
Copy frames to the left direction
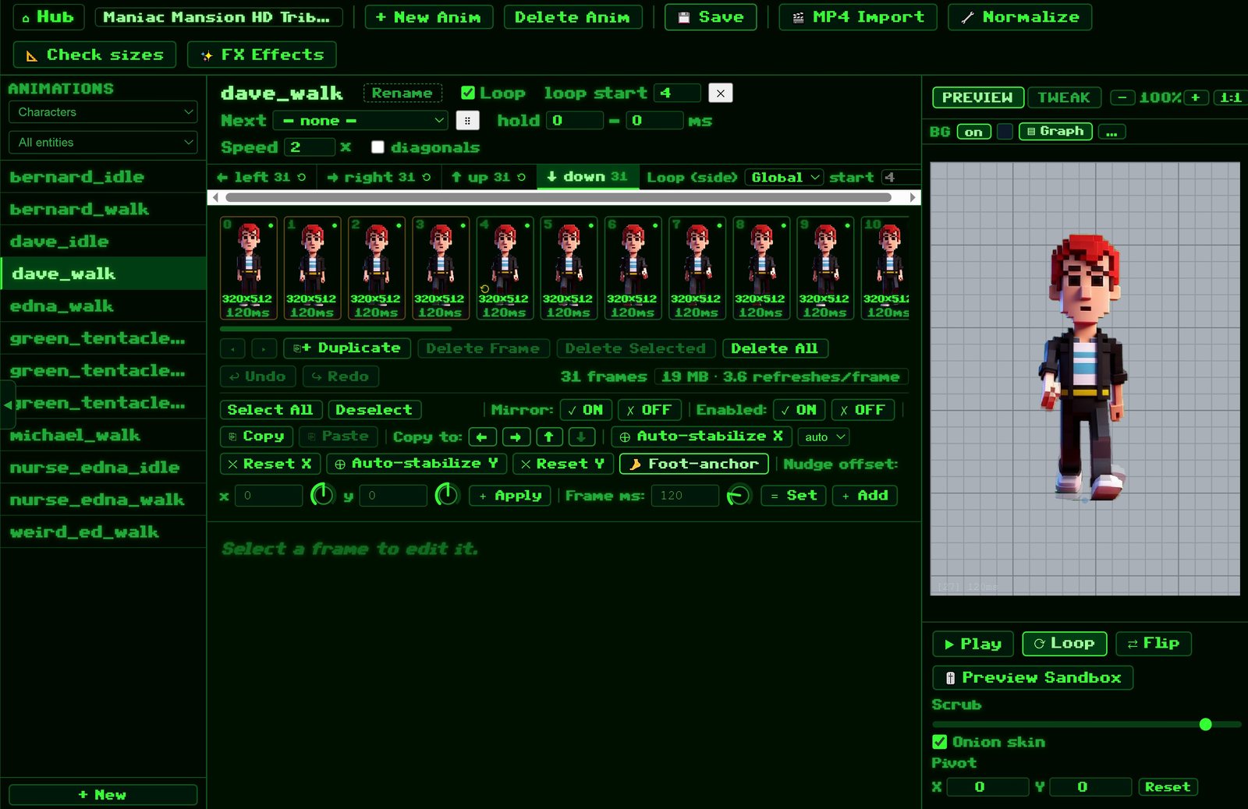point(482,437)
